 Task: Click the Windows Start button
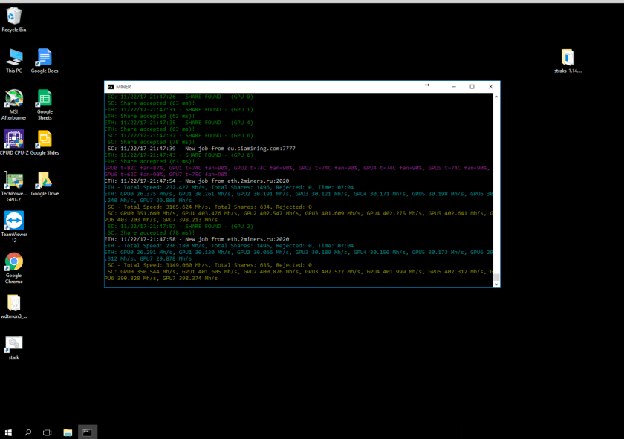[8, 432]
